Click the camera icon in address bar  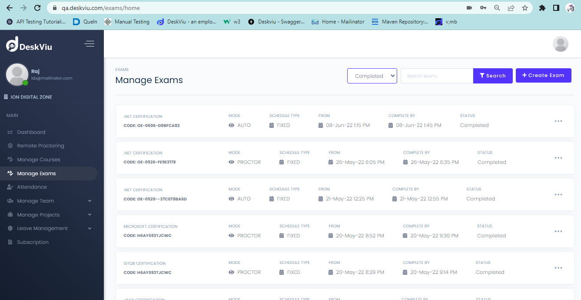point(469,8)
